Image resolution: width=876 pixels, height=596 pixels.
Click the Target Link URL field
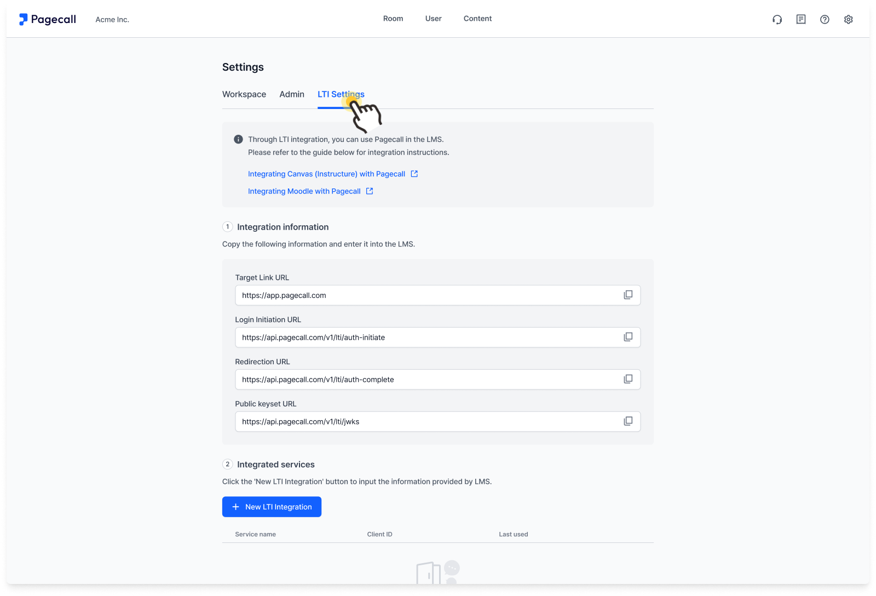point(438,295)
